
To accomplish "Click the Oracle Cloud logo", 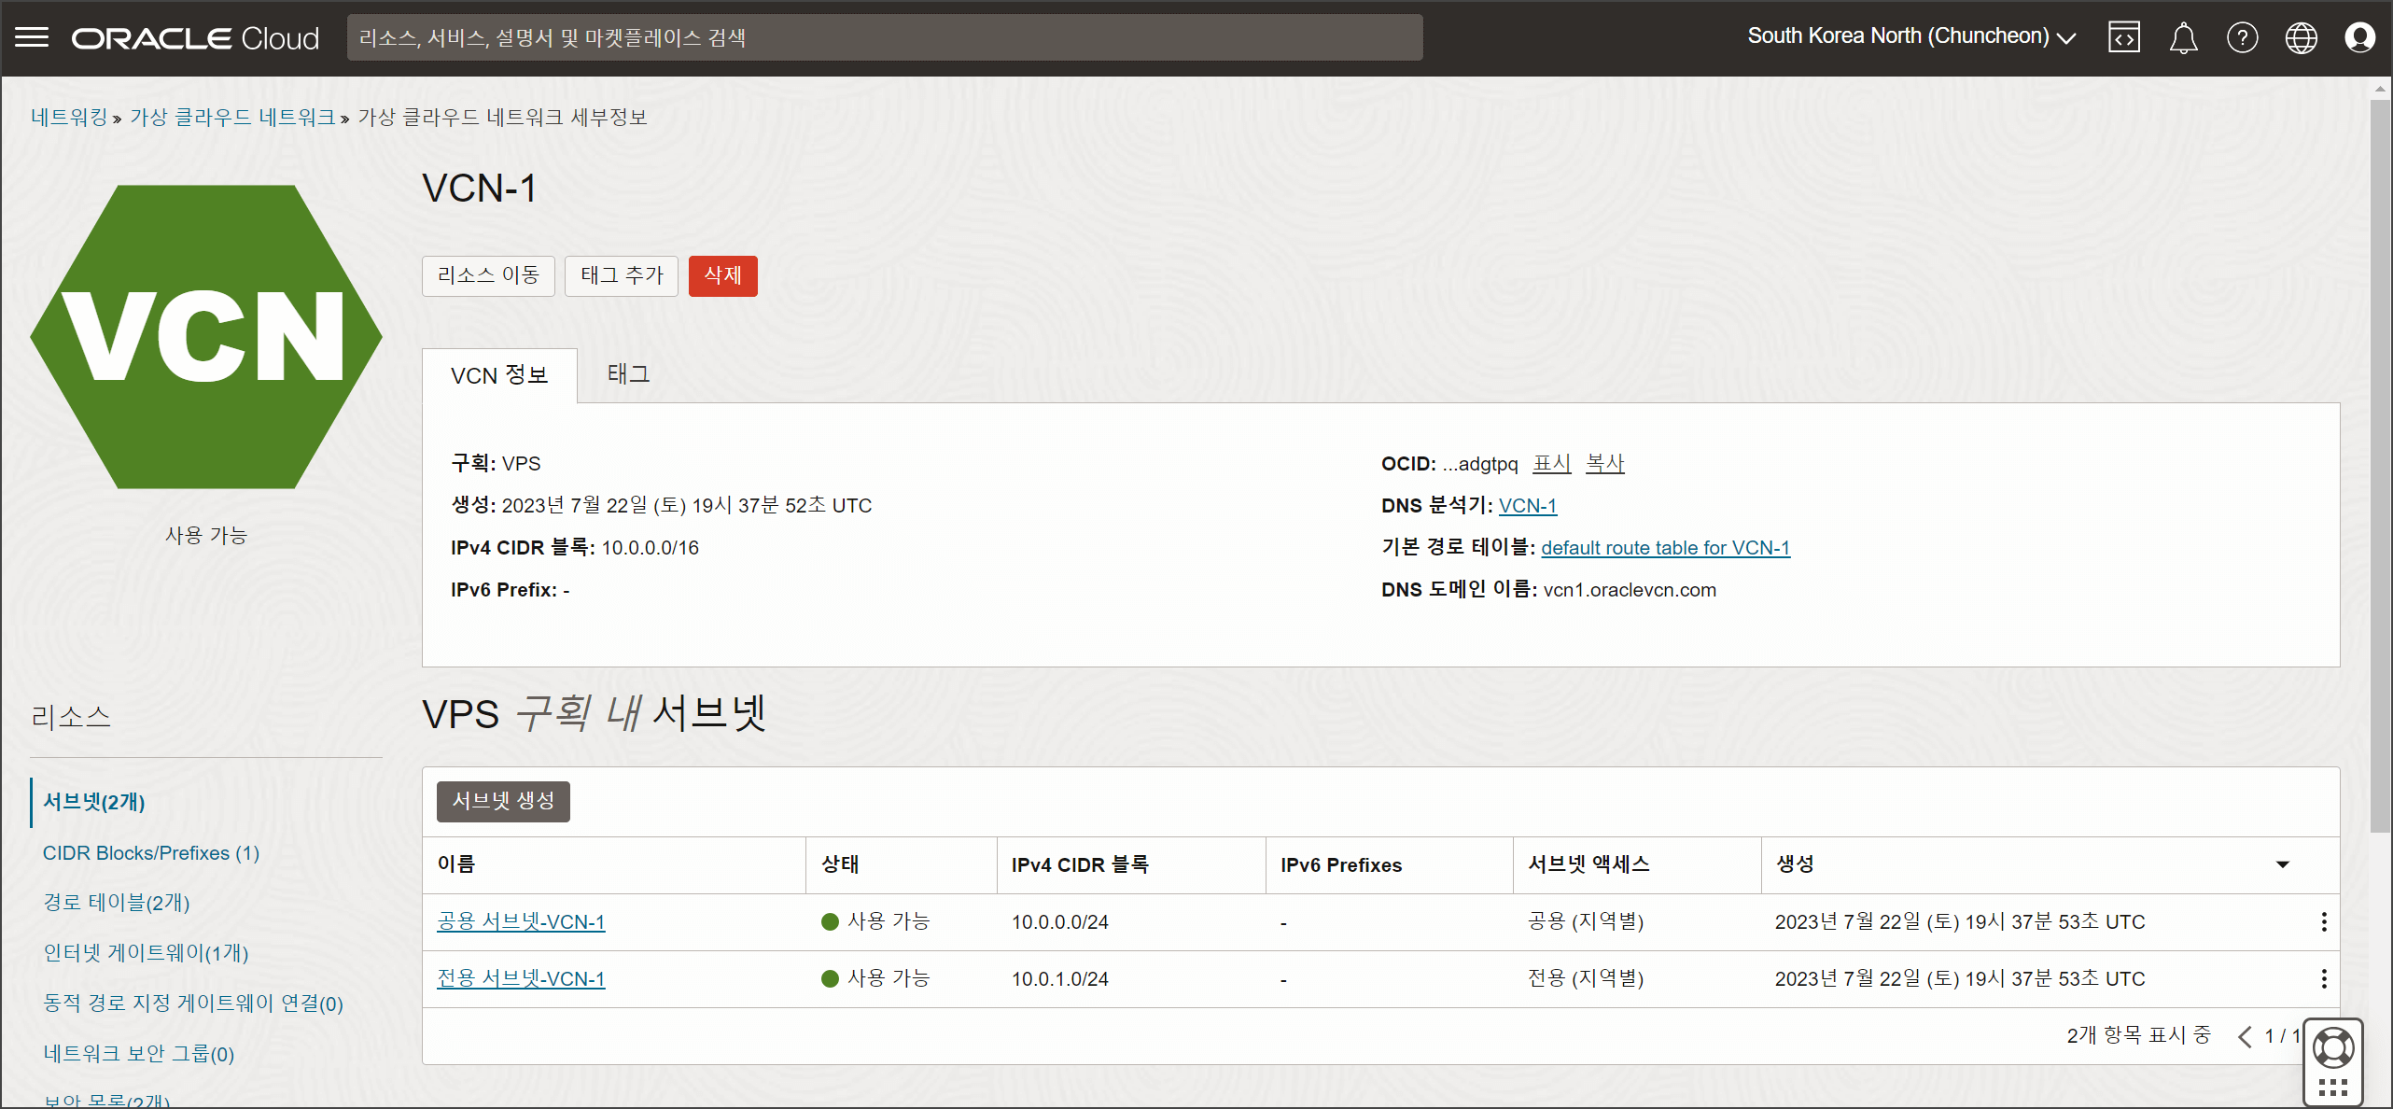I will tap(196, 37).
